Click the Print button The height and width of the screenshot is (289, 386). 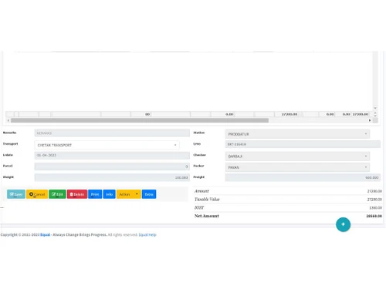95,194
